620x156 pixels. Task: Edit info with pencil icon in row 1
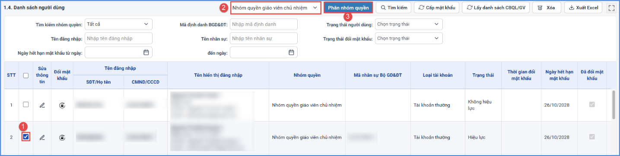click(42, 105)
